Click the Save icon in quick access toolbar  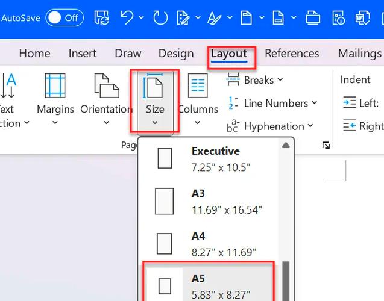pos(102,18)
